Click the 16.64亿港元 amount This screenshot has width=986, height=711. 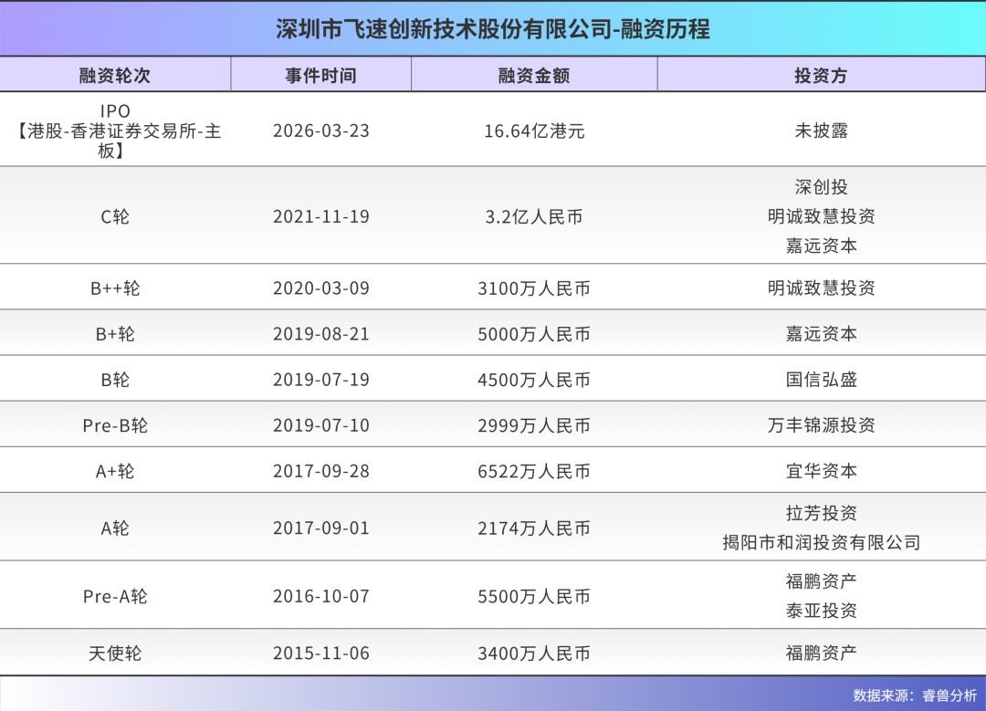[x=534, y=131]
